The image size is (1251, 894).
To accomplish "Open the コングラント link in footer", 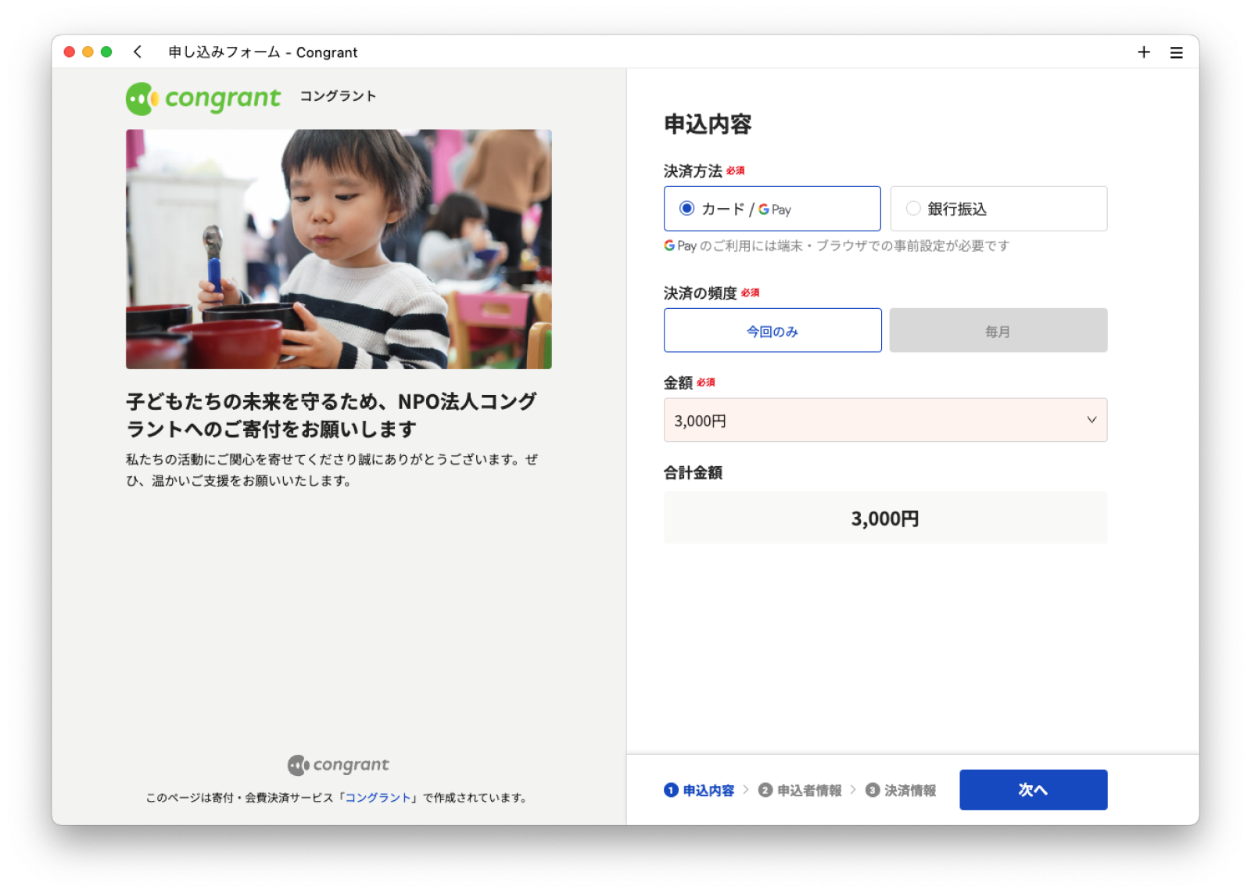I will coord(378,798).
